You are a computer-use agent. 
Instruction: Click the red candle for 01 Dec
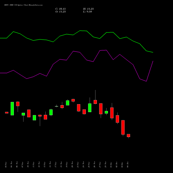[x=112, y=113]
